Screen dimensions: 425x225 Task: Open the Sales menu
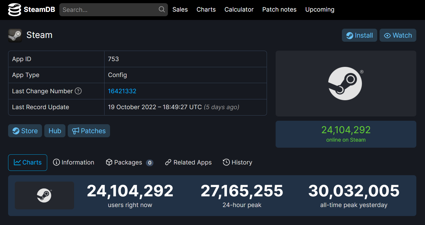click(x=180, y=10)
